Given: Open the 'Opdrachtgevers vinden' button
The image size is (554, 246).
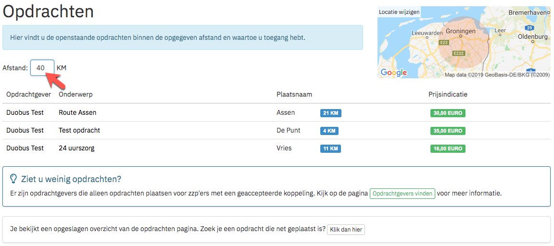Looking at the screenshot, I should click(x=403, y=194).
